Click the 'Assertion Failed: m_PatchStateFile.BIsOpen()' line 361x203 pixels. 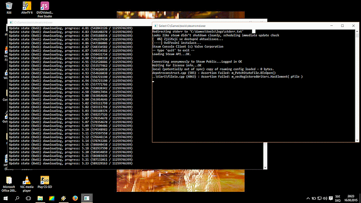click(214, 73)
